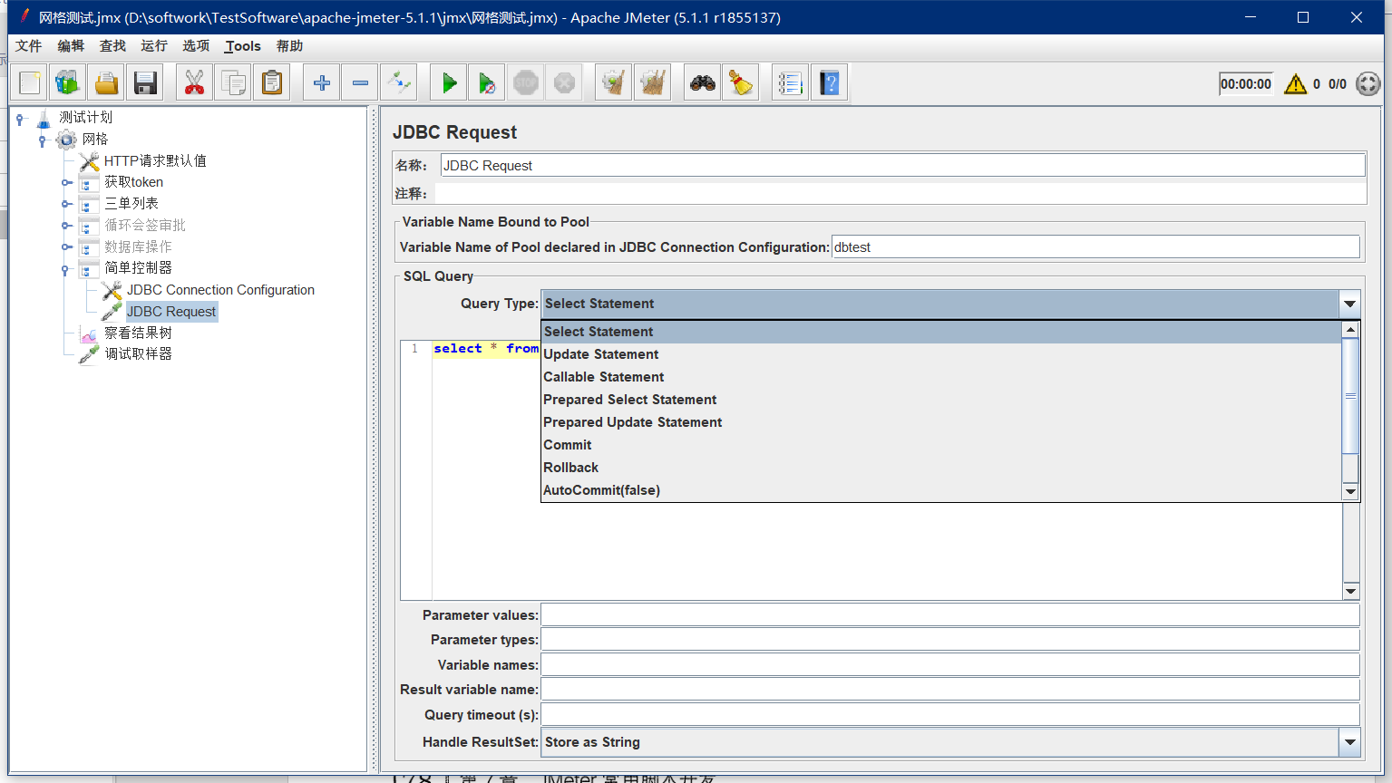Screen dimensions: 1392x783
Task: Click the Paste clipboard icon
Action: pos(271,83)
